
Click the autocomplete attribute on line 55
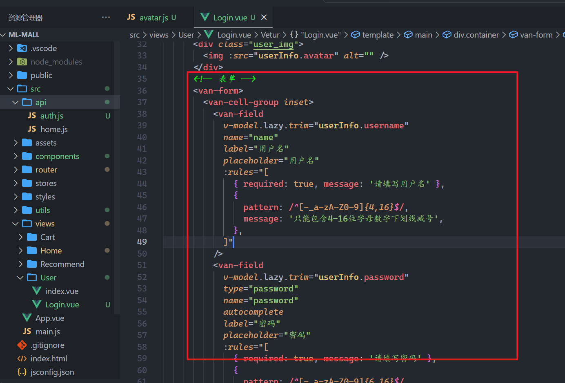click(x=253, y=312)
